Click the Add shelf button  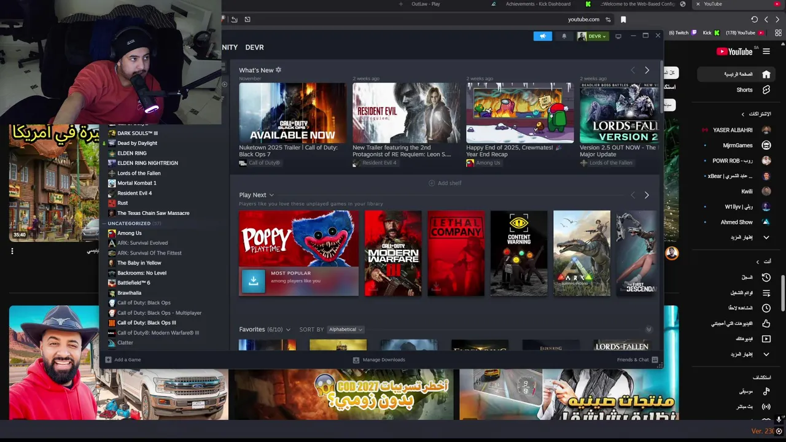pyautogui.click(x=445, y=183)
